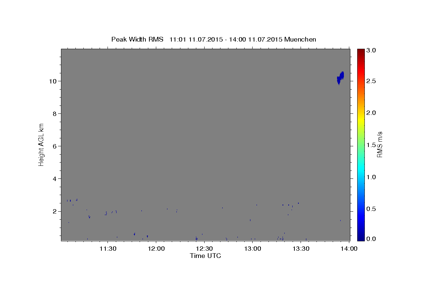Click the colorbar value 0.5
Screen dimensions: 433x289
coord(372,209)
